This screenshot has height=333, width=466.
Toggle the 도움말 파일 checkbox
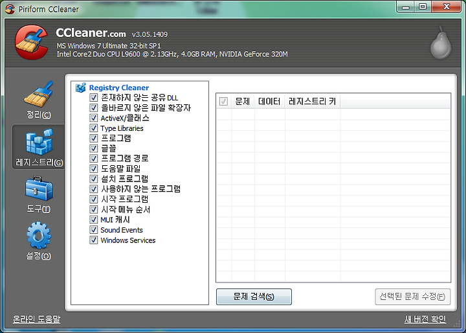pyautogui.click(x=94, y=168)
